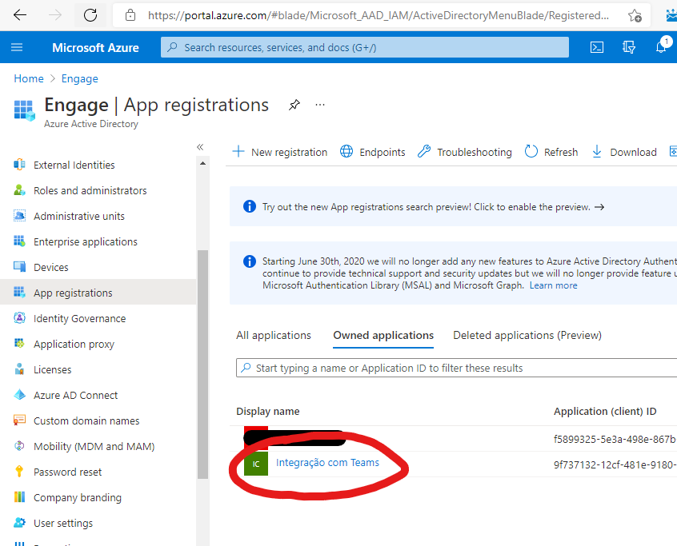Open notifications bell icon
This screenshot has width=677, height=546.
[661, 46]
